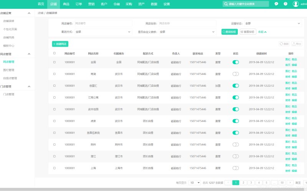Image resolution: width=307 pixels, height=191 pixels.
Task: Click 围栏 link in 南湖 row
Action: (x=288, y=71)
